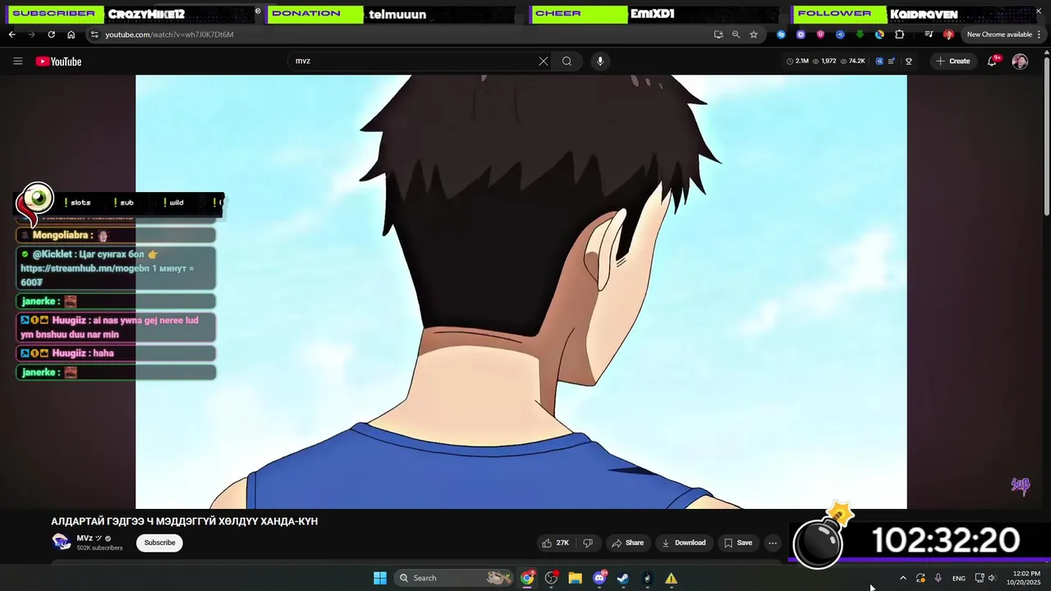Open the trophy icon in YouTube header
This screenshot has height=591, width=1051.
(x=909, y=61)
